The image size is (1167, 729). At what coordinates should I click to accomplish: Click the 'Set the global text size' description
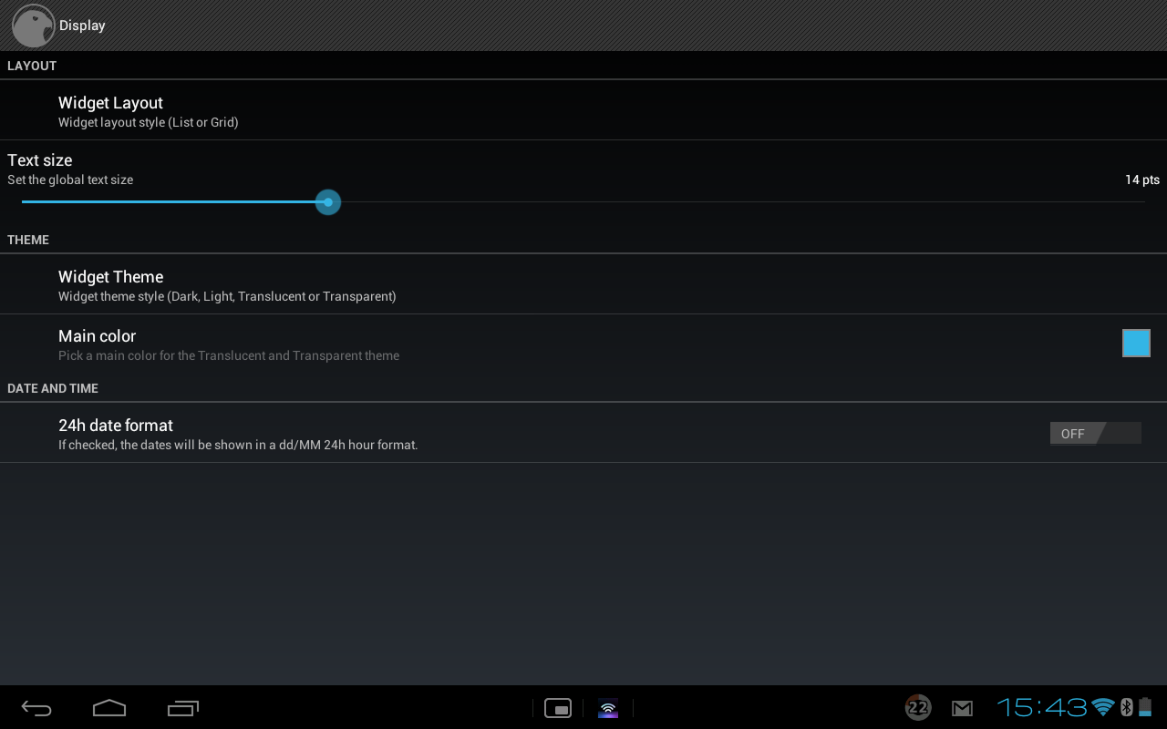tap(70, 180)
